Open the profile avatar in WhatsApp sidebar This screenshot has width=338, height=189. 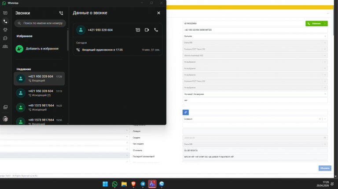(x=5, y=119)
